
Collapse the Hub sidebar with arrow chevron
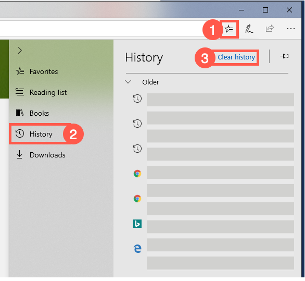click(20, 50)
